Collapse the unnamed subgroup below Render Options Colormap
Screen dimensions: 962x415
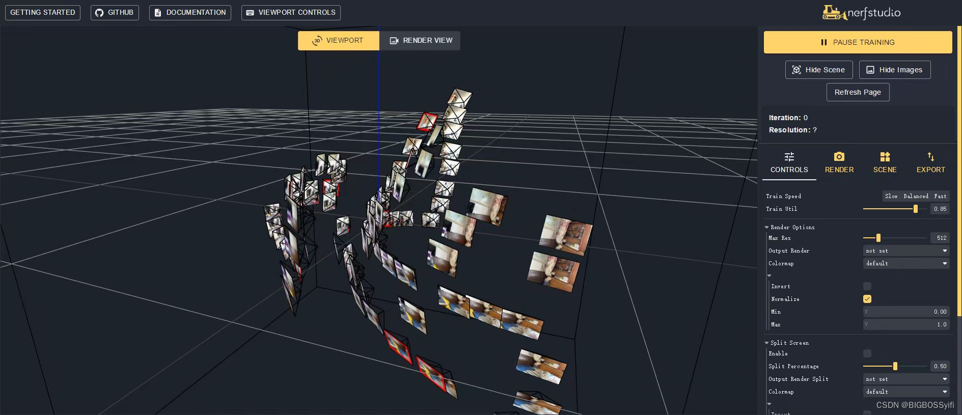(x=769, y=275)
